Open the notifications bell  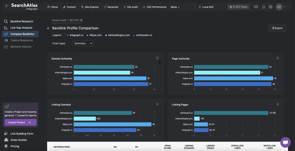pos(264,7)
